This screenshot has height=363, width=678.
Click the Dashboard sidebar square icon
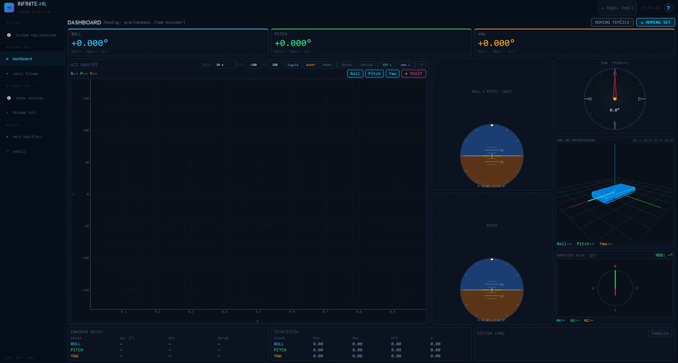[x=7, y=59]
